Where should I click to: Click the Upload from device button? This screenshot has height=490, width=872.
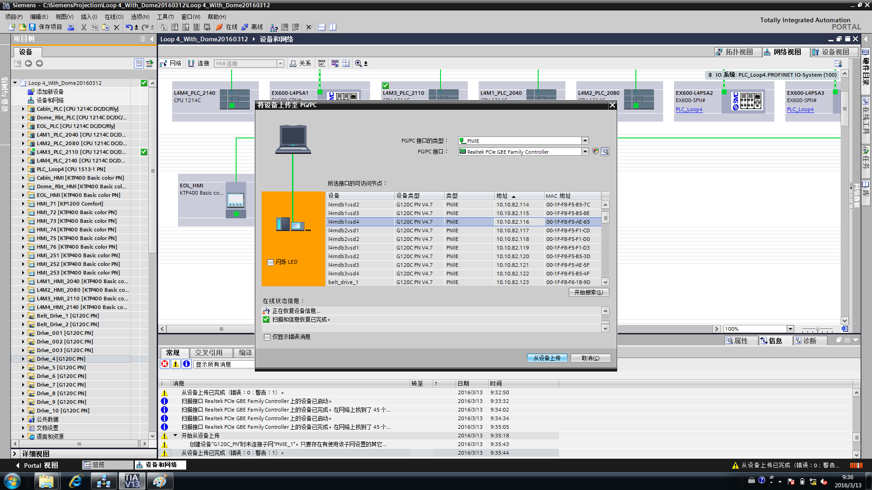(547, 358)
